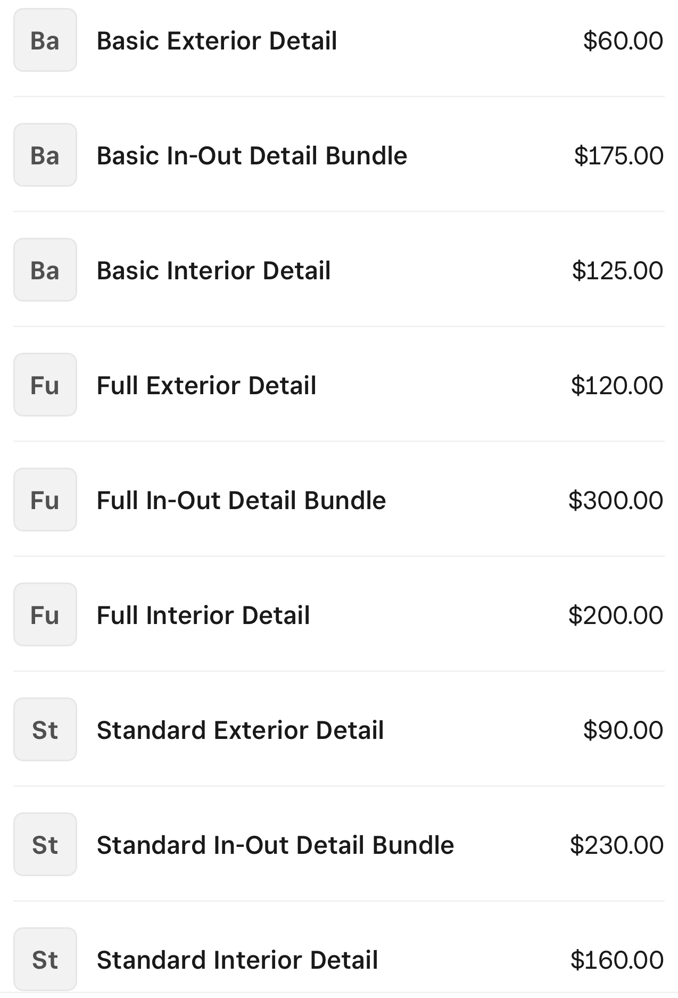The image size is (678, 998).
Task: Click the $300.00 price
Action: (616, 501)
